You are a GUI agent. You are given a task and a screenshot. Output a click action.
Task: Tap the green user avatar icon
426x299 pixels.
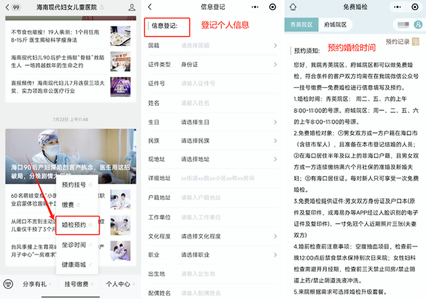pyautogui.click(x=418, y=25)
